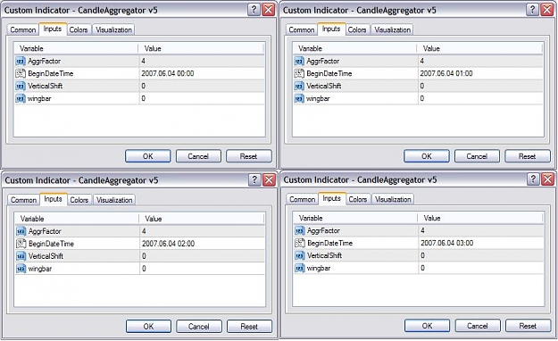
Task: Open Visualization tab in 01:00 dialog
Action: point(393,29)
